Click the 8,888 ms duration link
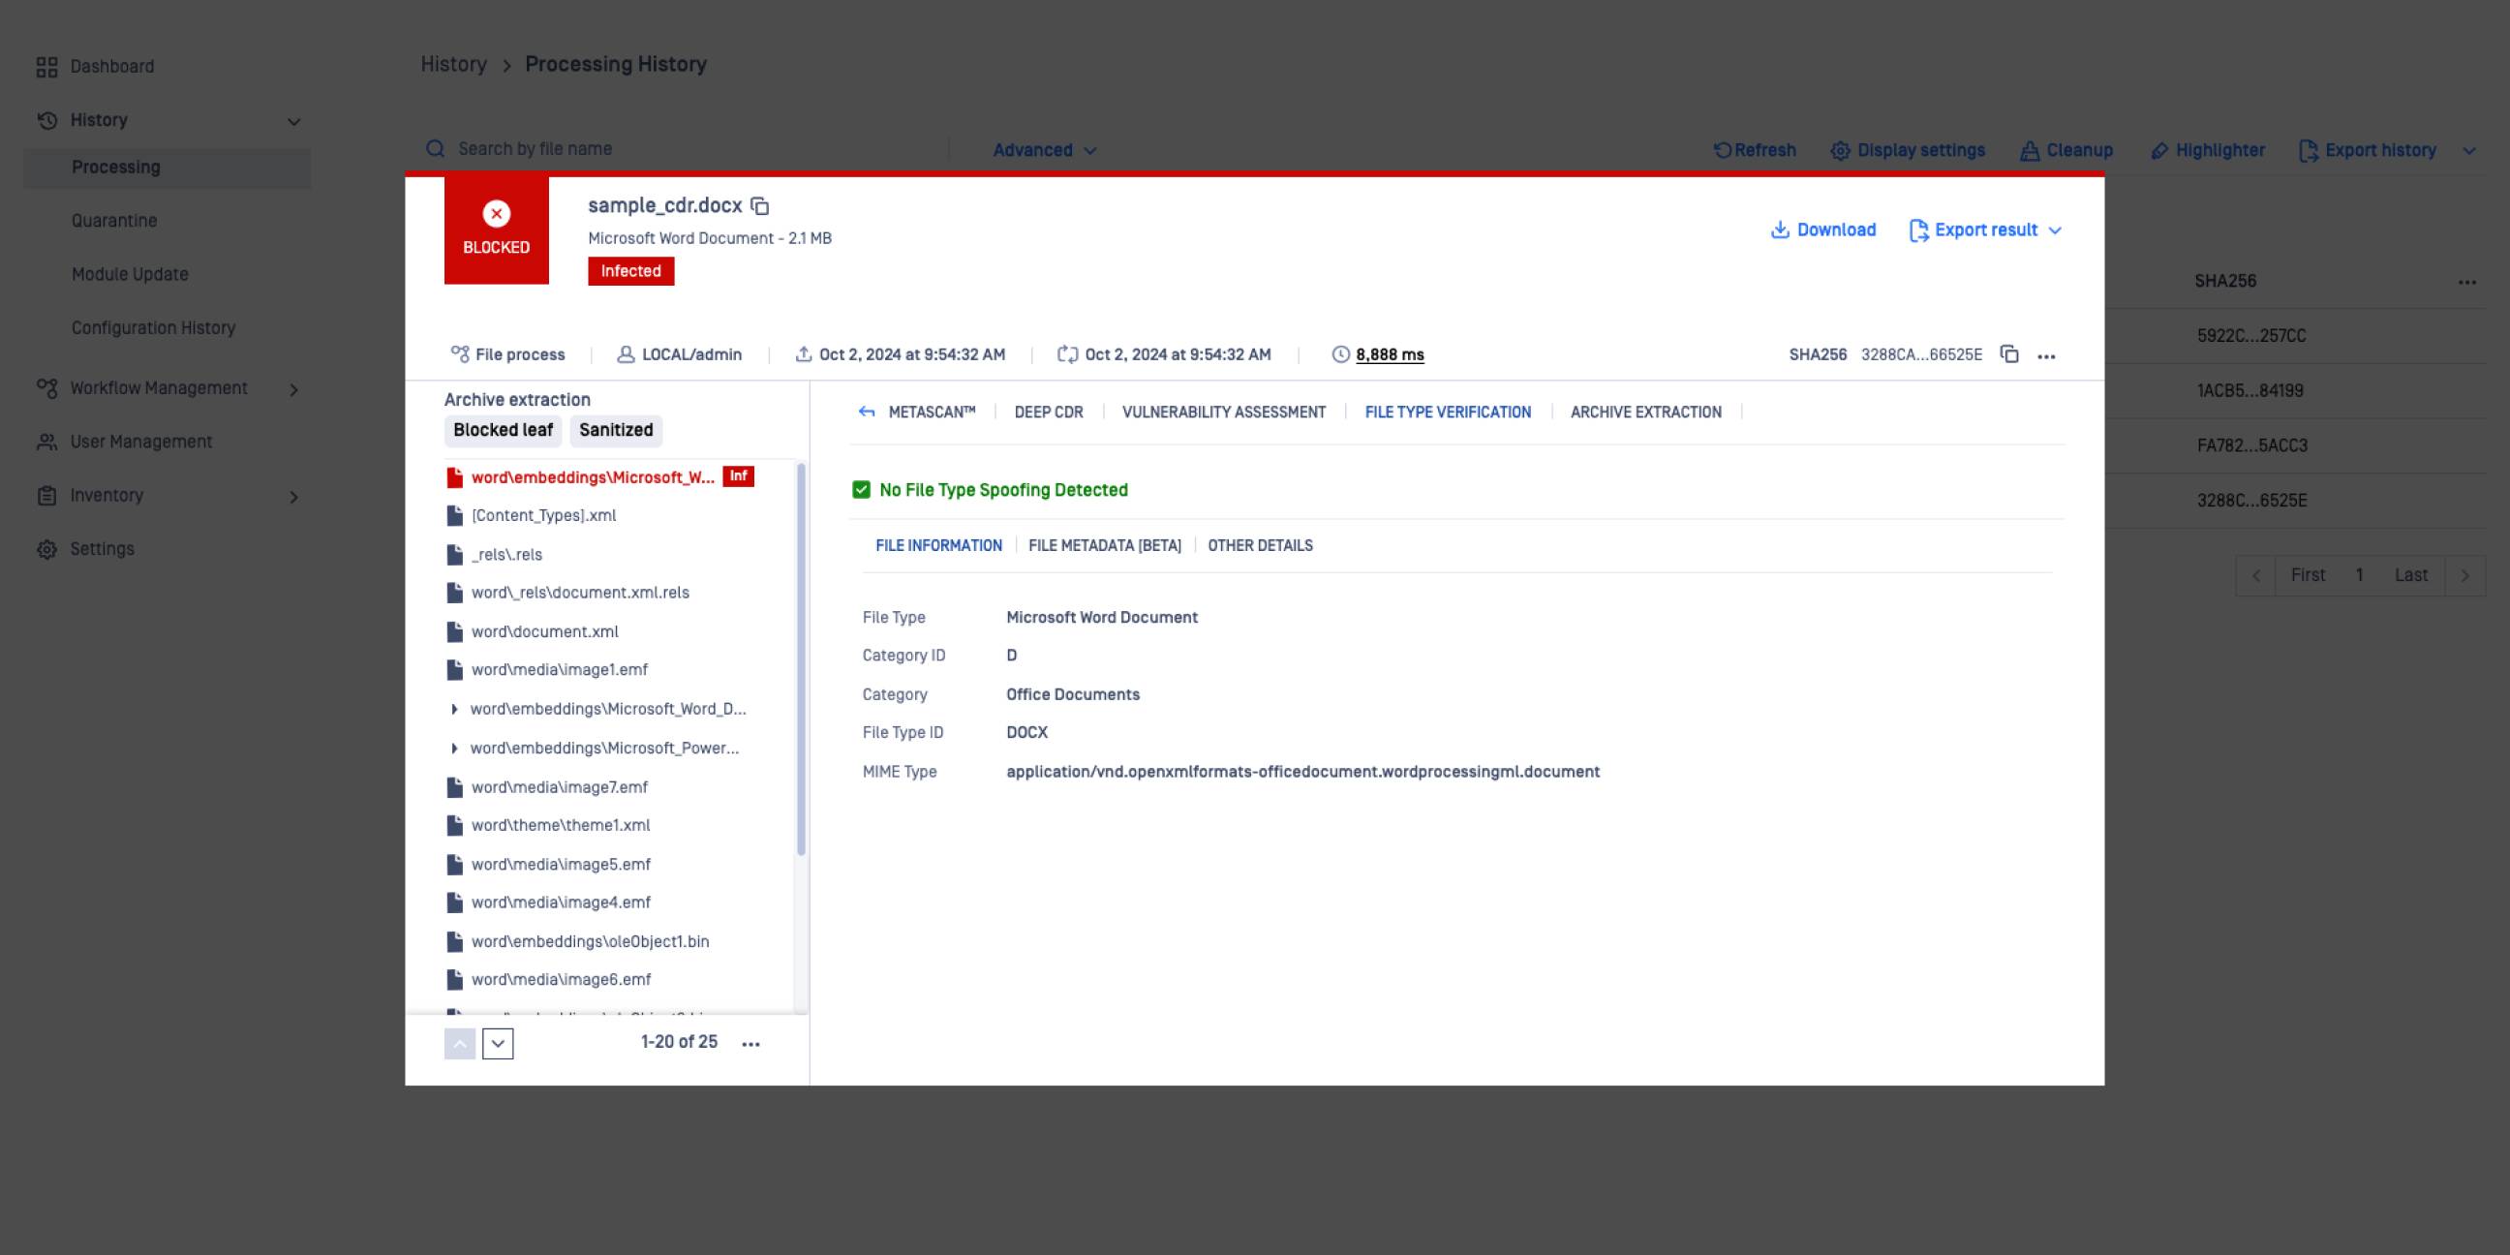 [x=1390, y=354]
